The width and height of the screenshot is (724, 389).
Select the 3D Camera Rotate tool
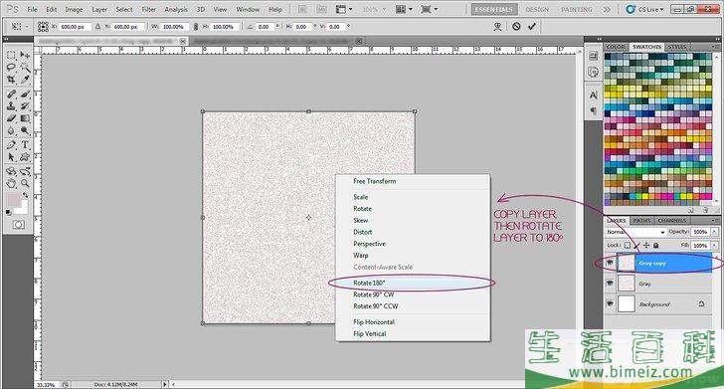[25, 171]
